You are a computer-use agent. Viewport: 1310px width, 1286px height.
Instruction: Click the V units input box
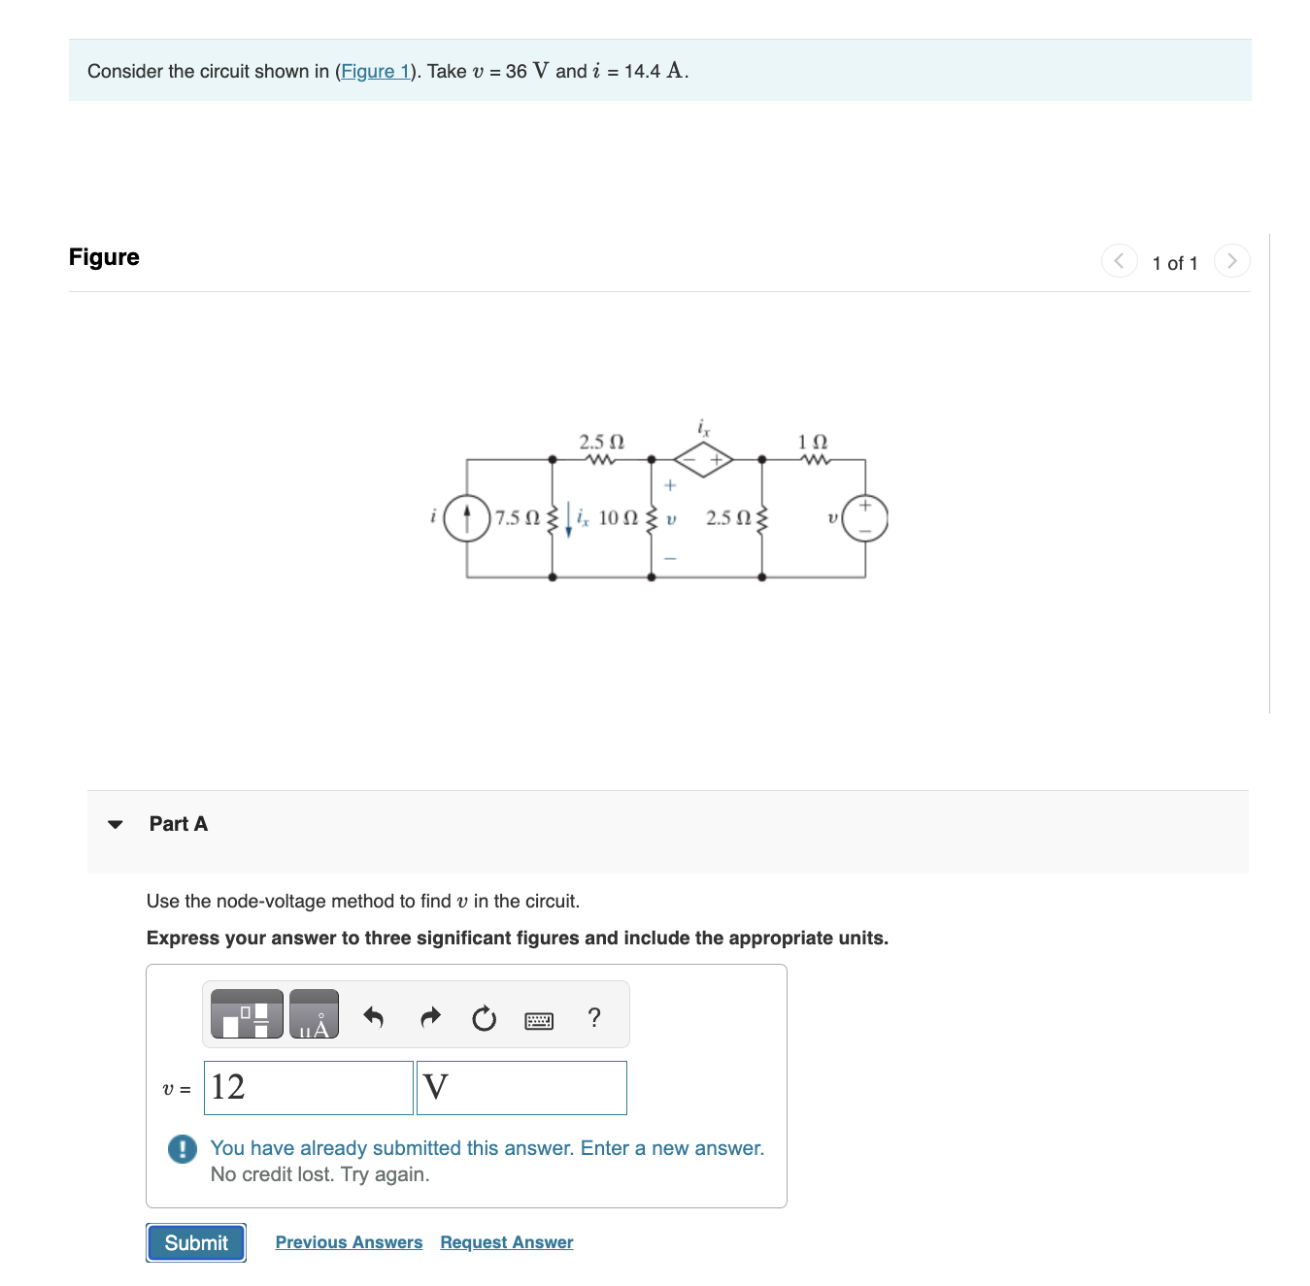tap(521, 1087)
